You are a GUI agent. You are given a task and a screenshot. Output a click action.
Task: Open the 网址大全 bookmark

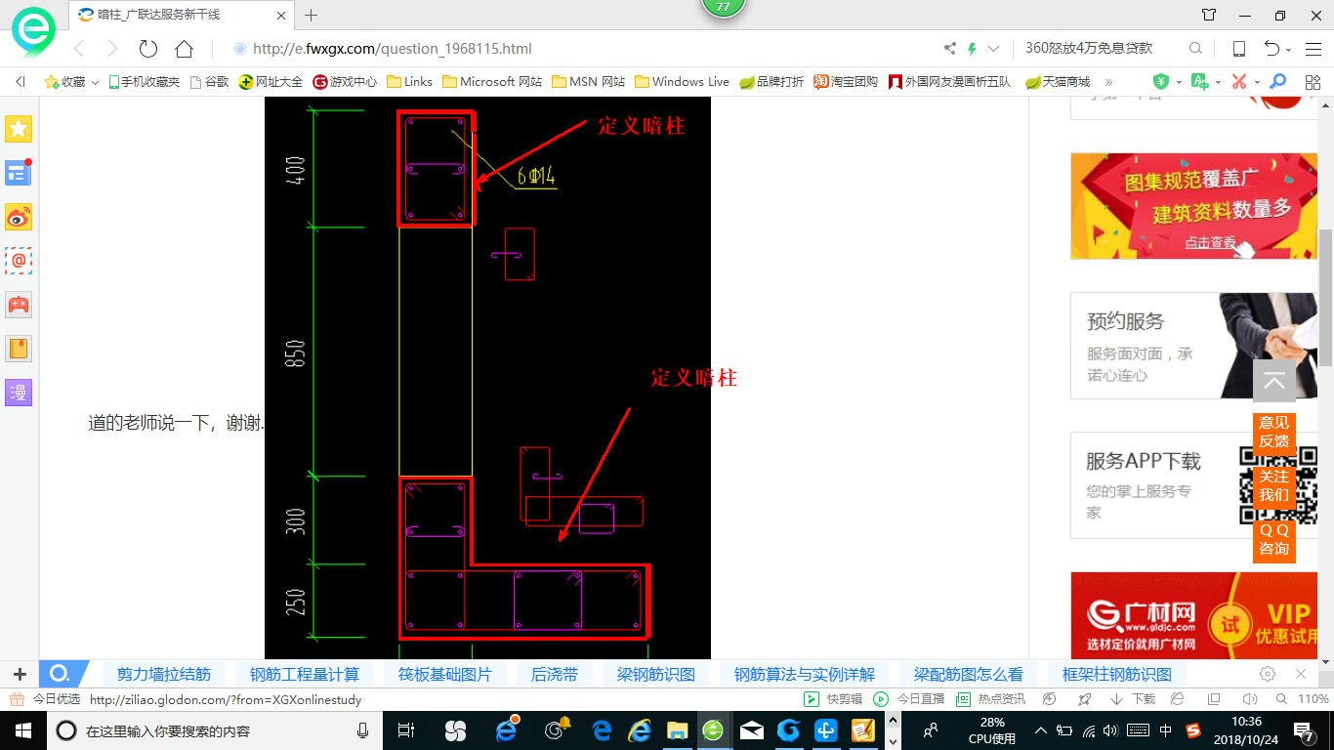271,82
